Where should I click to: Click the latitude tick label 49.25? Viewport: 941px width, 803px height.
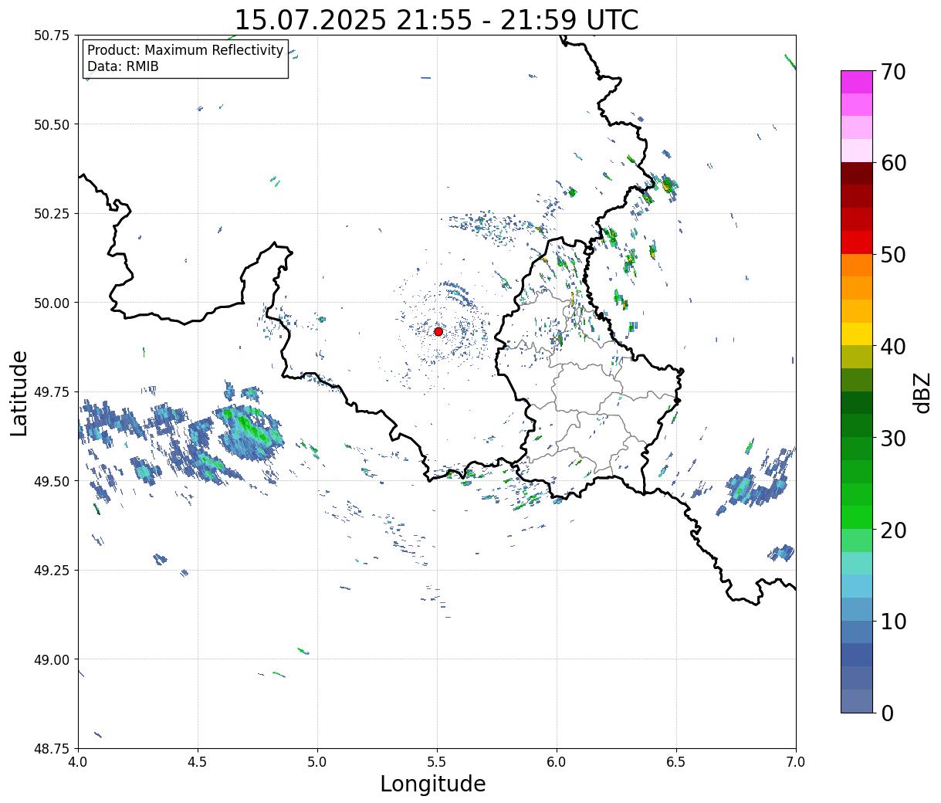pyautogui.click(x=52, y=571)
